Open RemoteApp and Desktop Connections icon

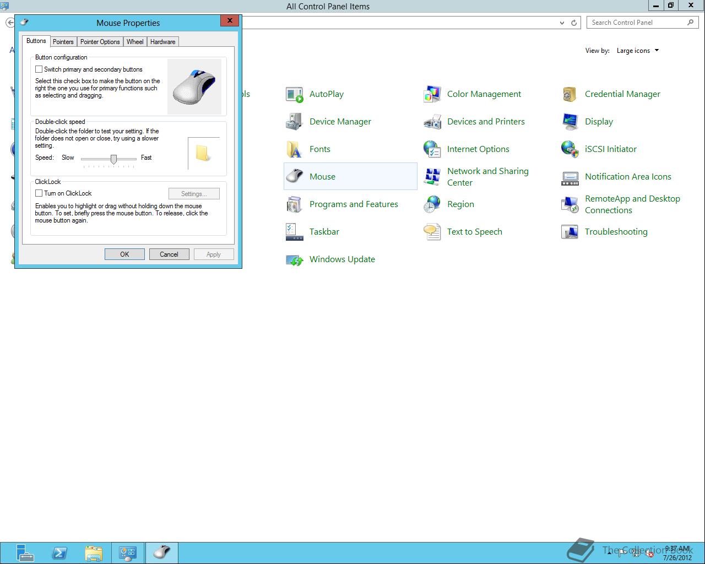[570, 204]
